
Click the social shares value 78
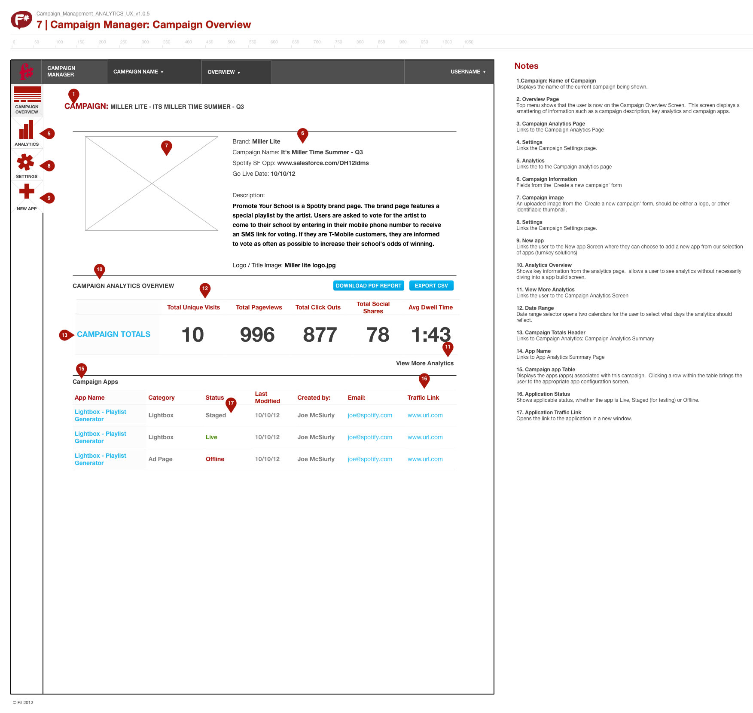pyautogui.click(x=378, y=335)
